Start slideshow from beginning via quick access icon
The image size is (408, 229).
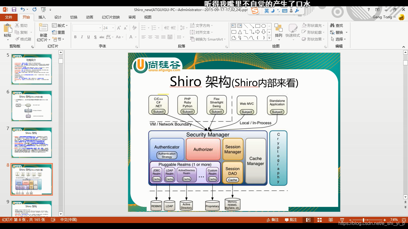coord(44,10)
